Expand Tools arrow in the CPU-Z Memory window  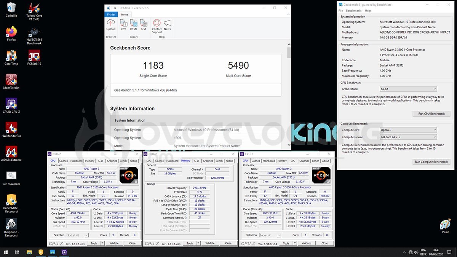198,243
